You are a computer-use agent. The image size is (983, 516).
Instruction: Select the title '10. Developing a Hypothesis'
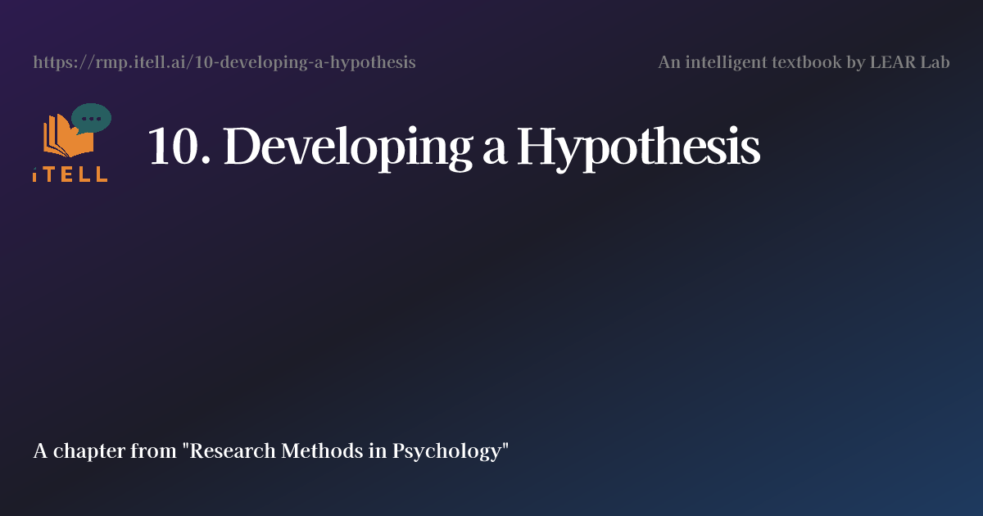pyautogui.click(x=455, y=147)
